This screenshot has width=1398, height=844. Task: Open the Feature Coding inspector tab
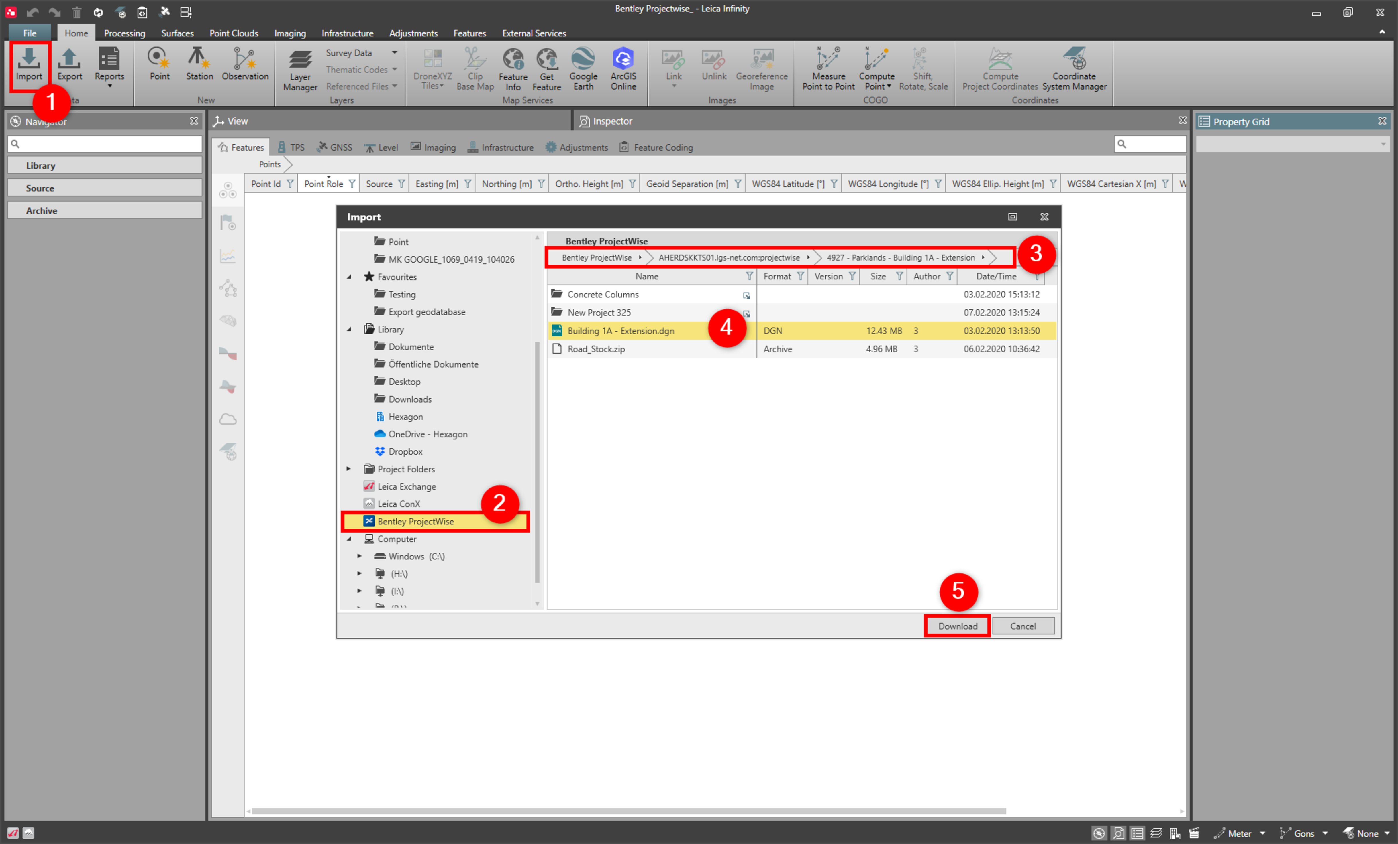pyautogui.click(x=656, y=147)
